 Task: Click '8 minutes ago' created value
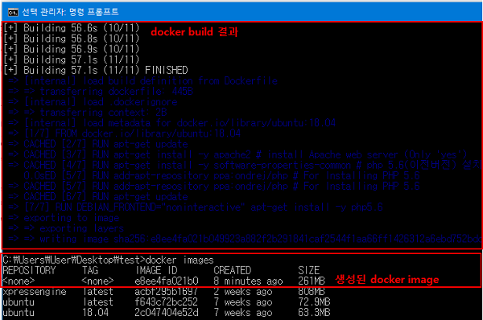(248, 281)
